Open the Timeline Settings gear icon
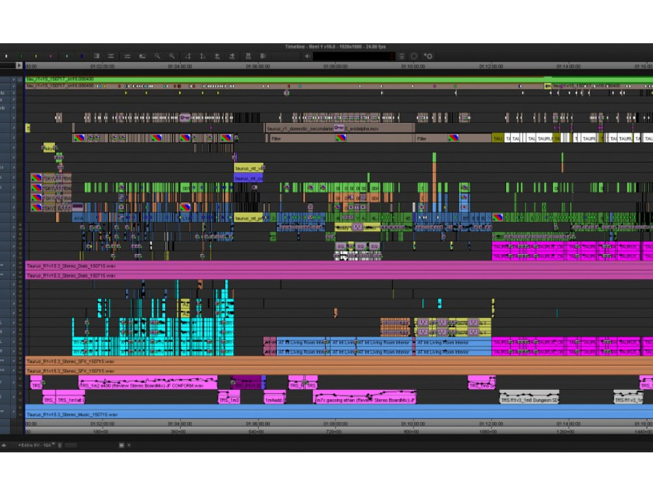Image resolution: width=653 pixels, height=490 pixels. click(428, 56)
